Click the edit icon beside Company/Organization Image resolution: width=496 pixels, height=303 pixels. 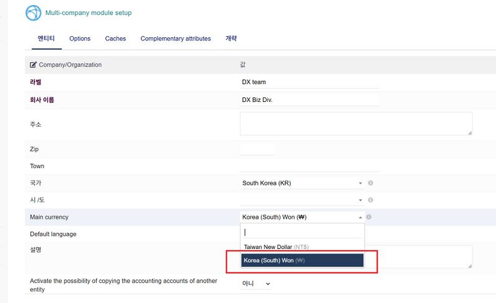(33, 65)
